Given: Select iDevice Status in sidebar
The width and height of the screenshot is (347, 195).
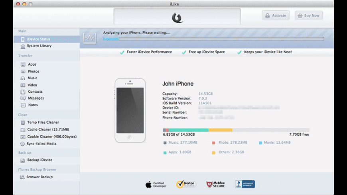Looking at the screenshot, I should [47, 39].
